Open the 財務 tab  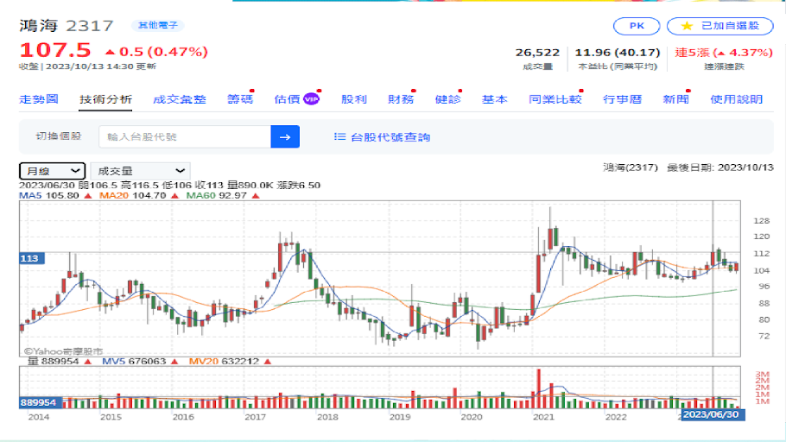[x=401, y=99]
